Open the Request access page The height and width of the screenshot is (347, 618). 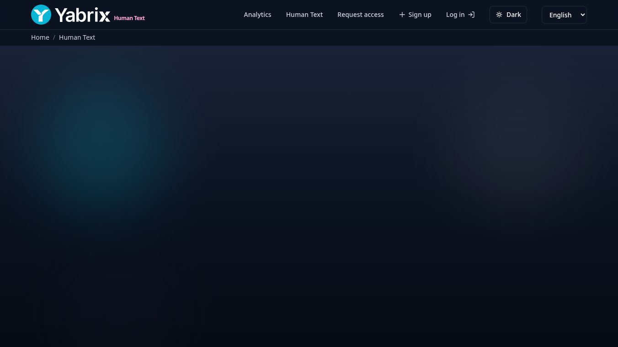pos(361,15)
